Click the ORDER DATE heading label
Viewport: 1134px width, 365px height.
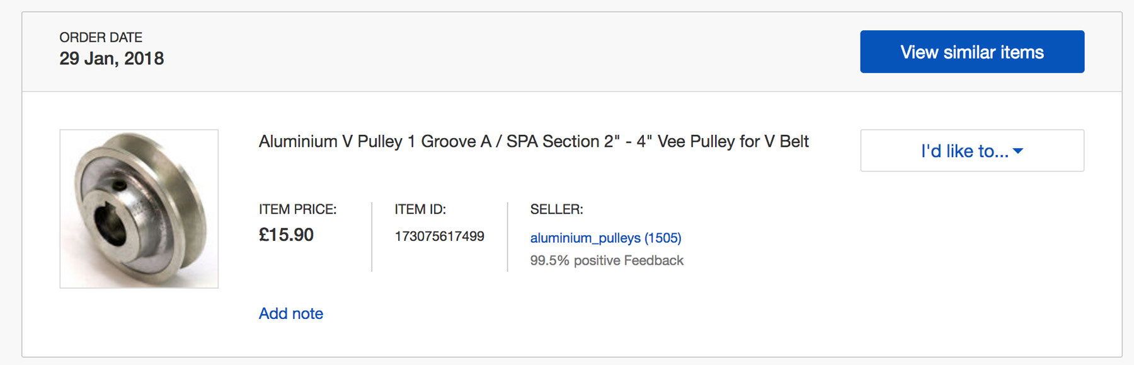point(101,37)
